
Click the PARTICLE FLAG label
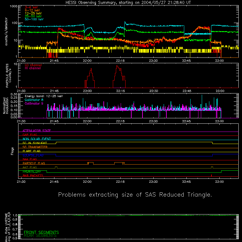click(34, 163)
